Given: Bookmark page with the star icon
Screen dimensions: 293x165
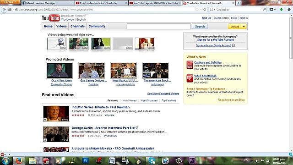Looking at the screenshot, I should coord(197,10).
